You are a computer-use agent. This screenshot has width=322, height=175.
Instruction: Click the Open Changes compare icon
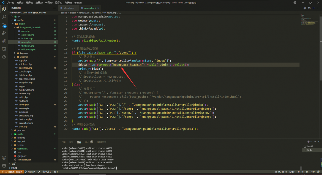pos(309,8)
